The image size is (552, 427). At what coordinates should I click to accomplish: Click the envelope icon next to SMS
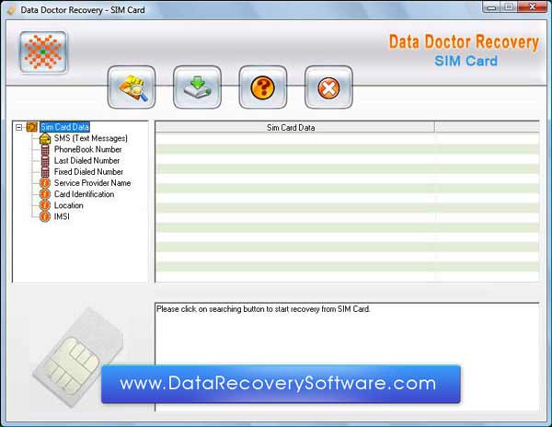(x=45, y=138)
